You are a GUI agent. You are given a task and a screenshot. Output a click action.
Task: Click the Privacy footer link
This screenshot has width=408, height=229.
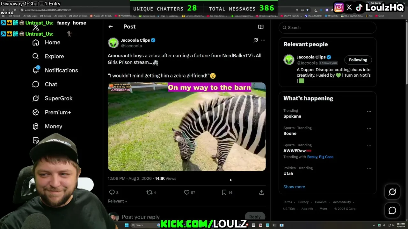tap(303, 202)
